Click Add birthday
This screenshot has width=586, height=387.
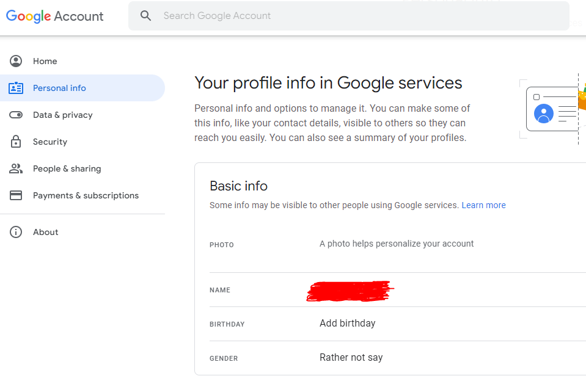[x=347, y=323]
